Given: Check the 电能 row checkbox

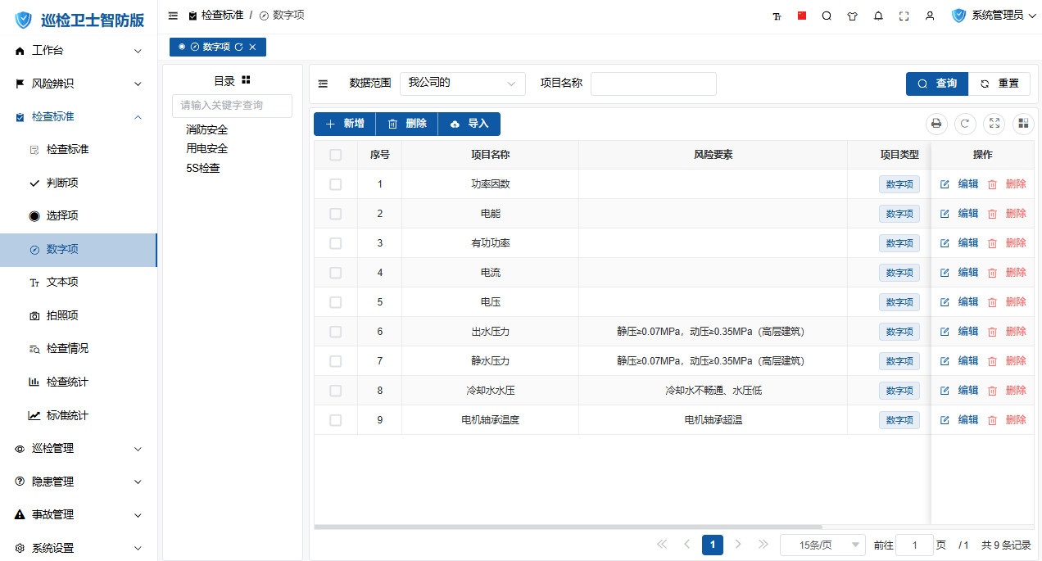Looking at the screenshot, I should (335, 214).
